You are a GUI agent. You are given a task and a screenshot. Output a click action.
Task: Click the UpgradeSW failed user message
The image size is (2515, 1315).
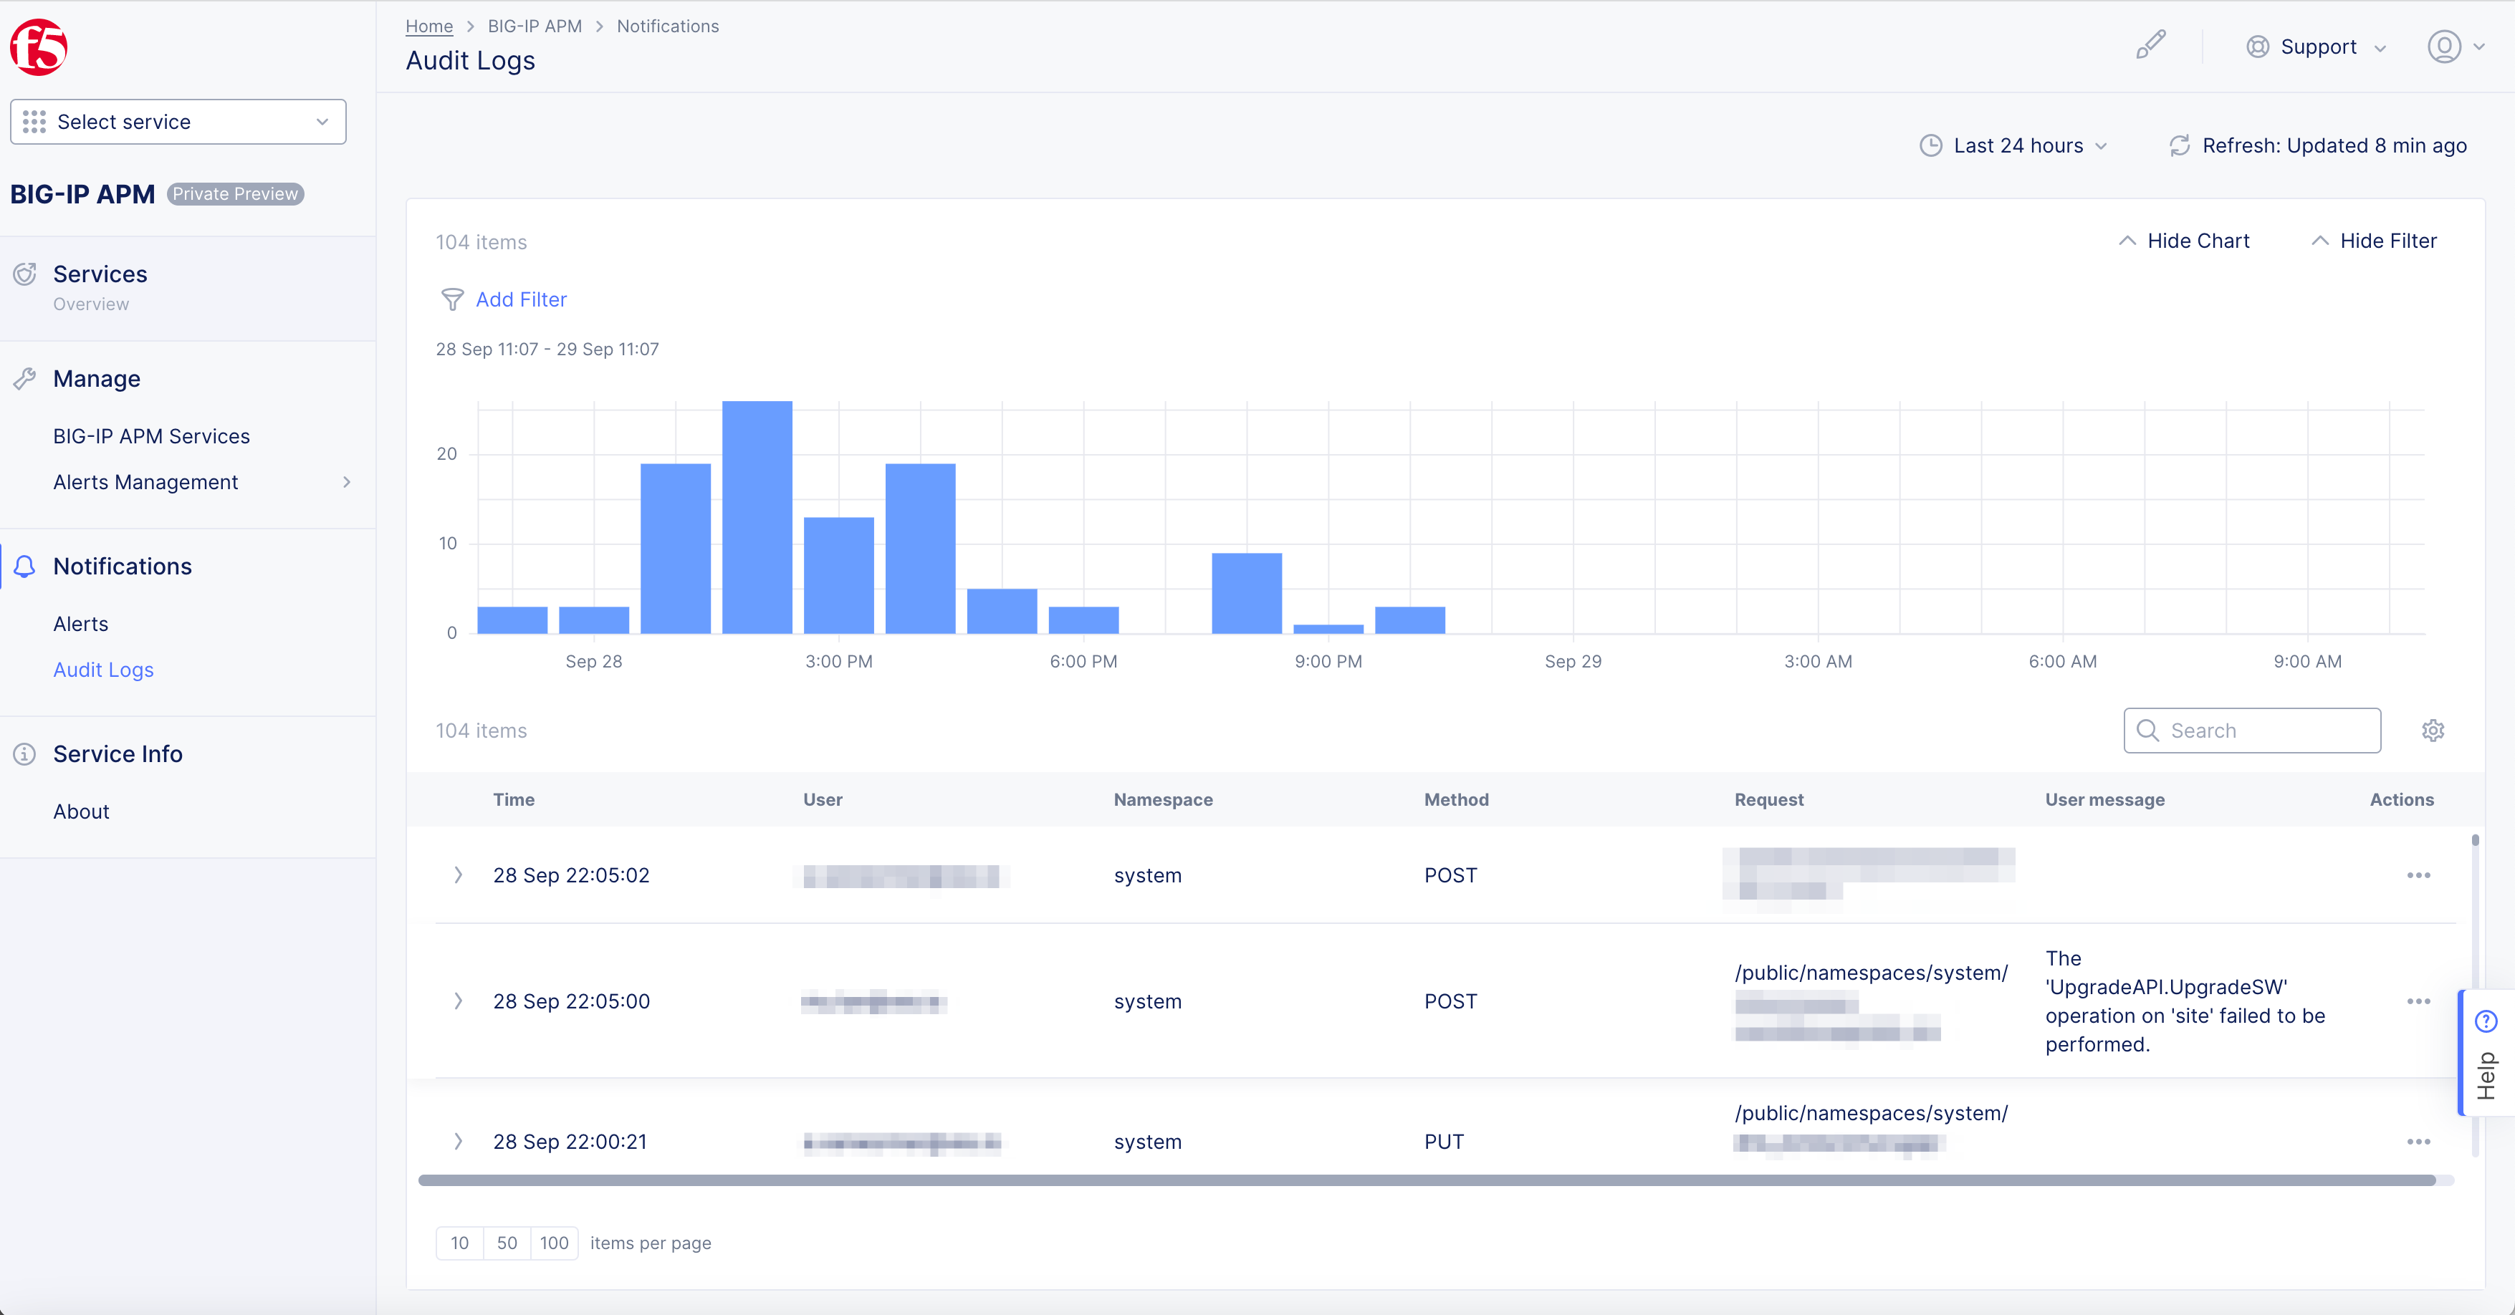(2185, 1001)
